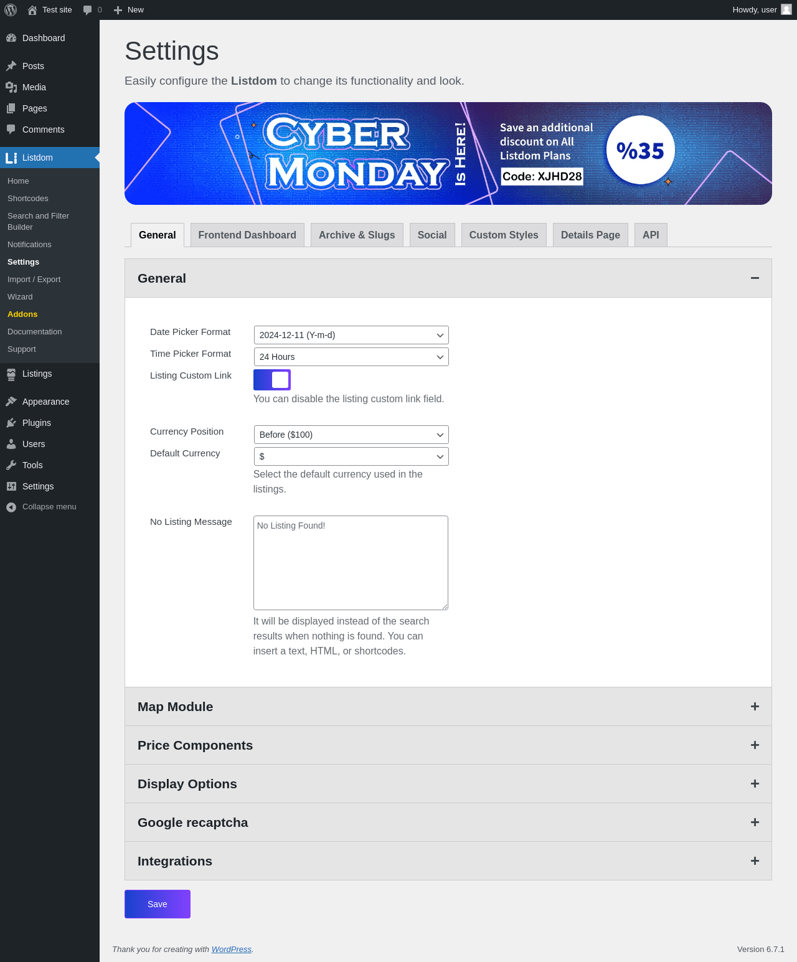The width and height of the screenshot is (797, 962).
Task: Click the Users person icon
Action: pyautogui.click(x=11, y=444)
